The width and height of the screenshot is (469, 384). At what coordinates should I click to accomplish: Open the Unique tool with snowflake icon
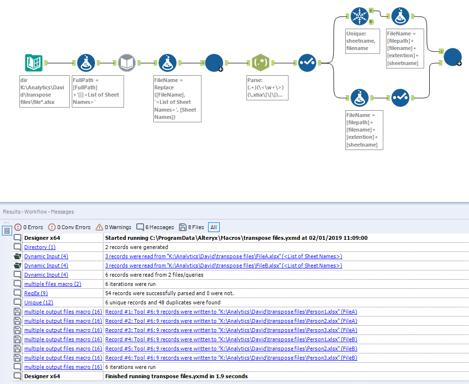point(359,16)
